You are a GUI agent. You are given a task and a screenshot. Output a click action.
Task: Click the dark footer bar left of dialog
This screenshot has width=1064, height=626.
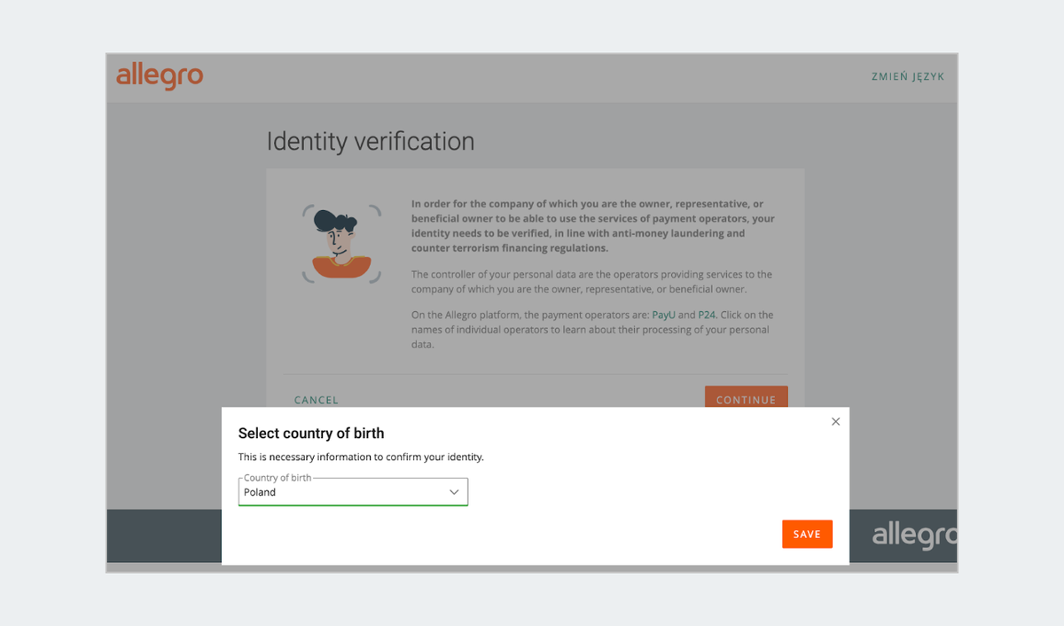coord(164,536)
